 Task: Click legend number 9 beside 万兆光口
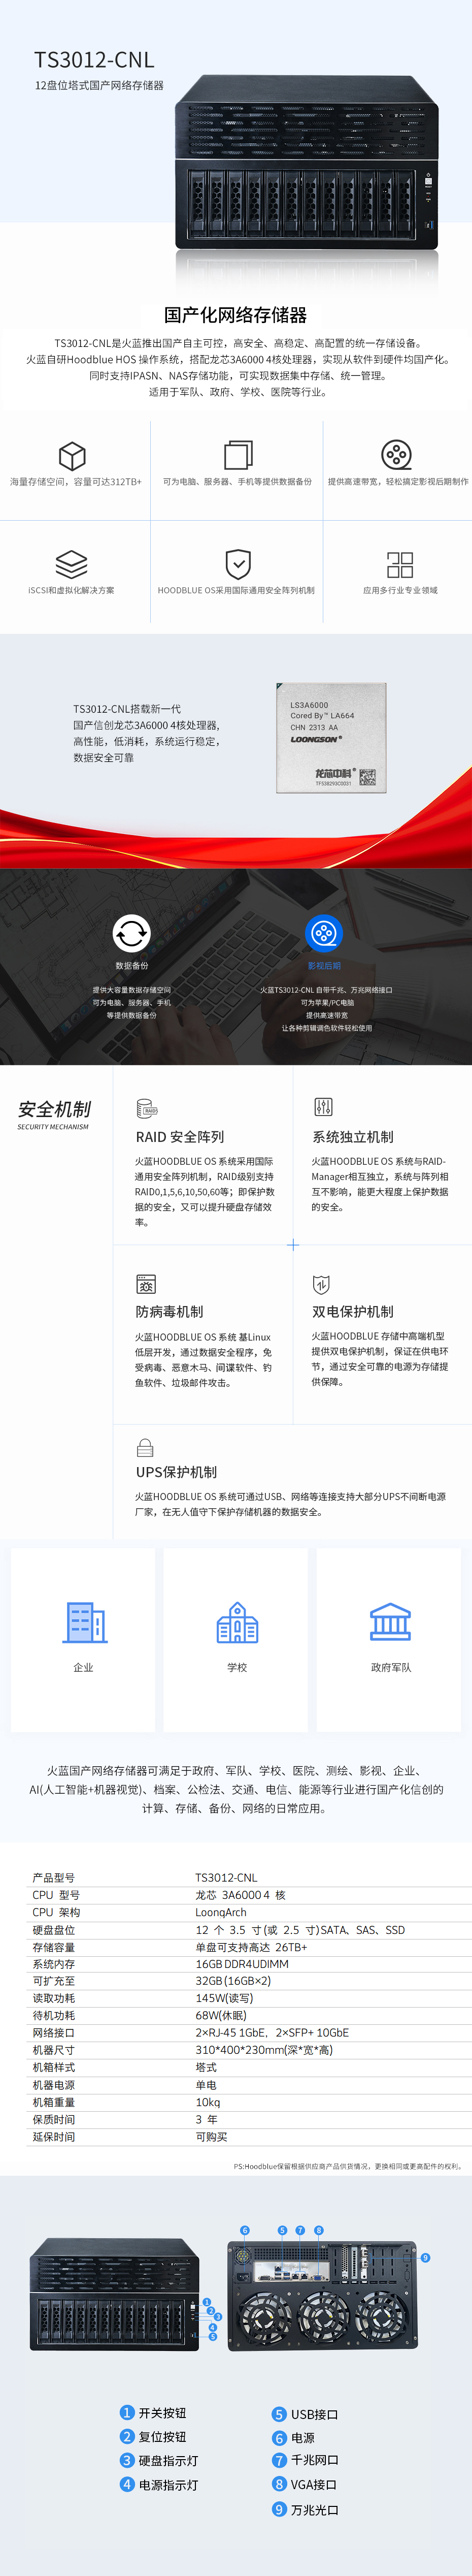280,2509
